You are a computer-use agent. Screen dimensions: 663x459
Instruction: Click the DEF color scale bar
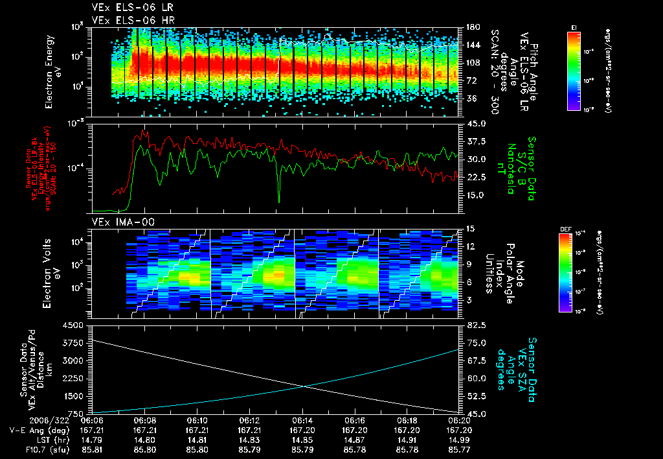[x=566, y=273]
